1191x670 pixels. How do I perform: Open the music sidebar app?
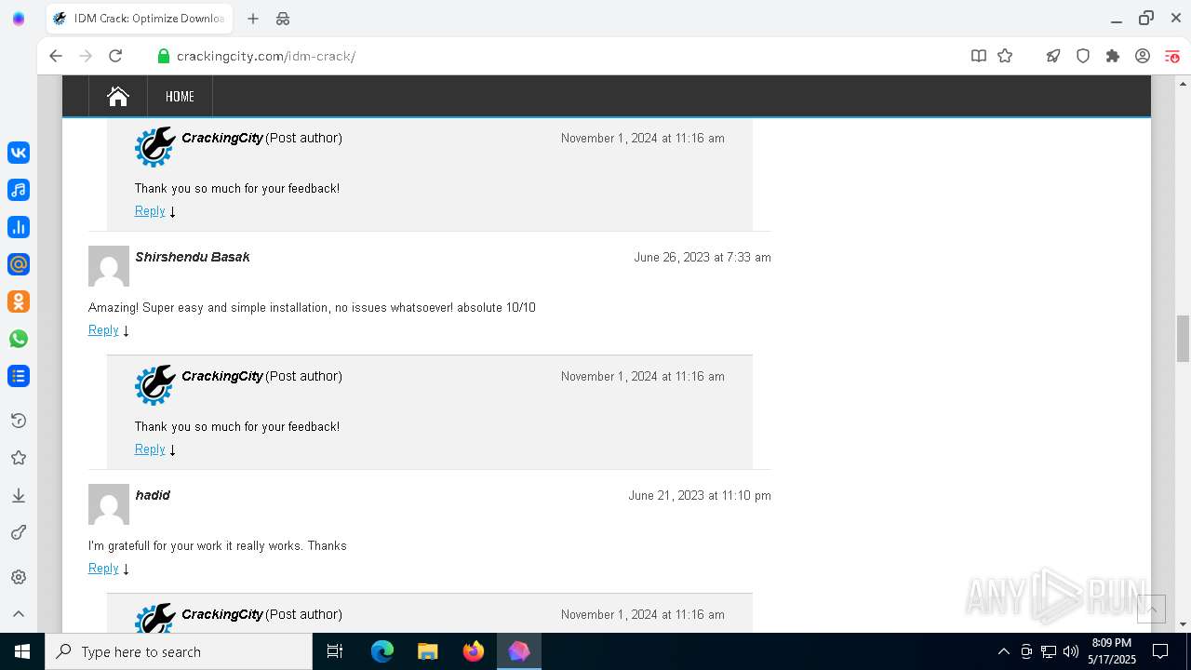coord(19,190)
